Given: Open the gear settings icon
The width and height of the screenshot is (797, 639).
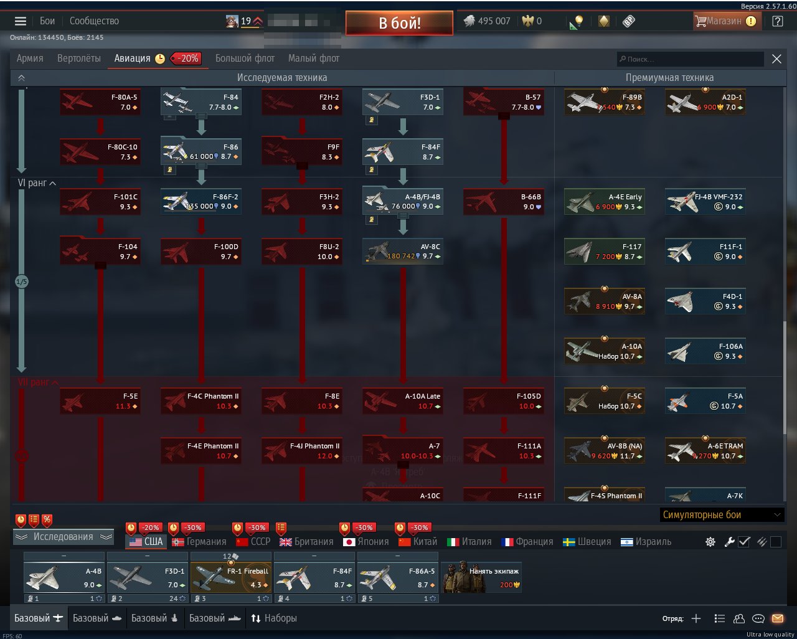Looking at the screenshot, I should coord(710,542).
